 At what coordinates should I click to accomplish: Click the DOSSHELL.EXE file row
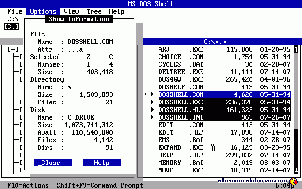pos(225,102)
